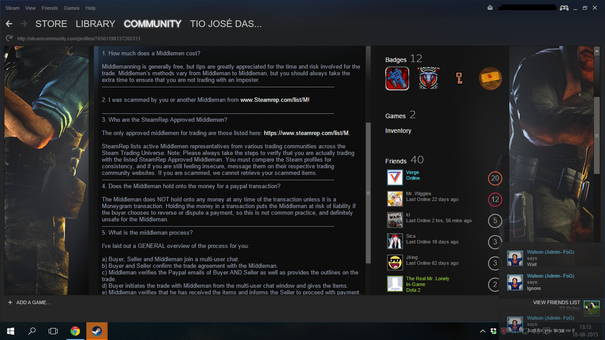Open Verge's friend avatar
This screenshot has width=605, height=340.
395,178
